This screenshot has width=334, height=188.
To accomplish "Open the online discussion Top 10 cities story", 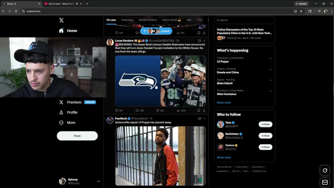I will 244,34.
